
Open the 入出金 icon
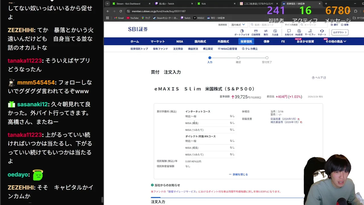275,31
